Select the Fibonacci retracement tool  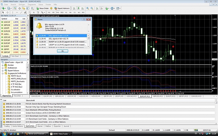(30, 13)
